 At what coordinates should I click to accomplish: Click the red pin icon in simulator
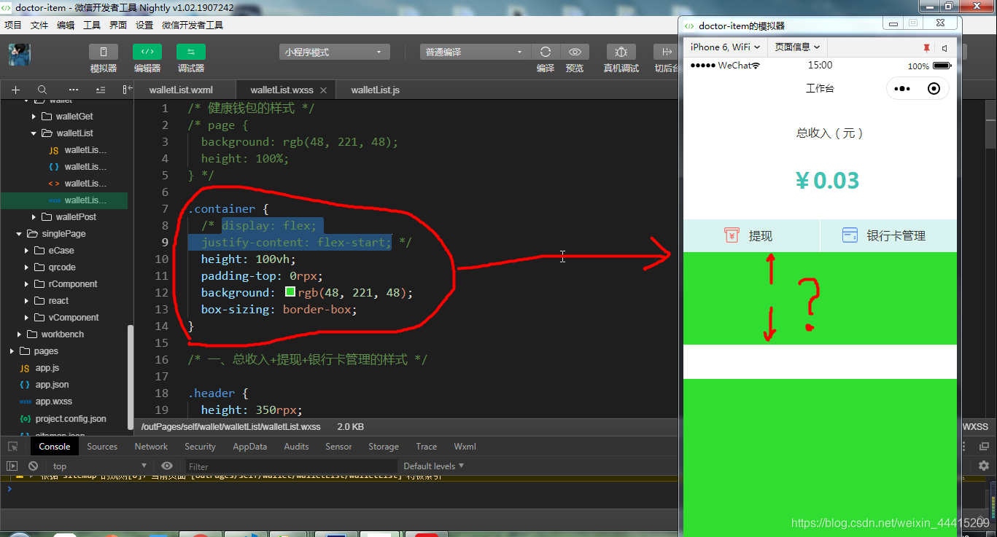point(926,48)
